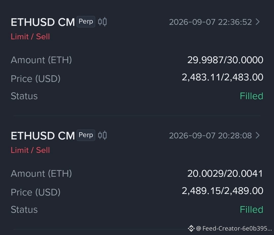Tap Filled status of first order
This screenshot has height=235, width=274.
click(251, 96)
